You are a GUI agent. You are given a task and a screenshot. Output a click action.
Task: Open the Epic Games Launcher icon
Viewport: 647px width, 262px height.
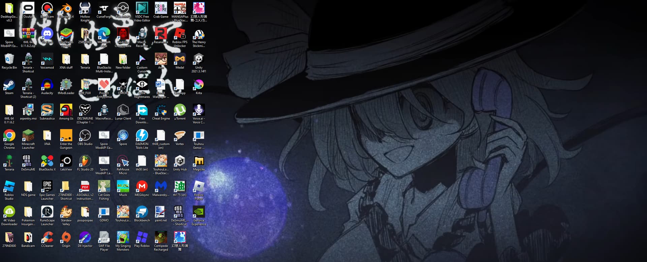point(47,187)
